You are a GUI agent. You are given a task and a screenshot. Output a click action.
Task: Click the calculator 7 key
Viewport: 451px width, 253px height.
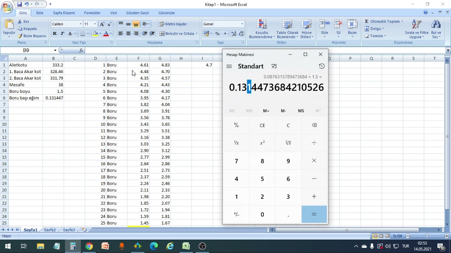click(x=236, y=161)
